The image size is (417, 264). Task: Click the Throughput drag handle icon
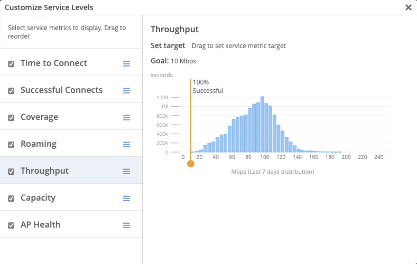[x=126, y=172]
